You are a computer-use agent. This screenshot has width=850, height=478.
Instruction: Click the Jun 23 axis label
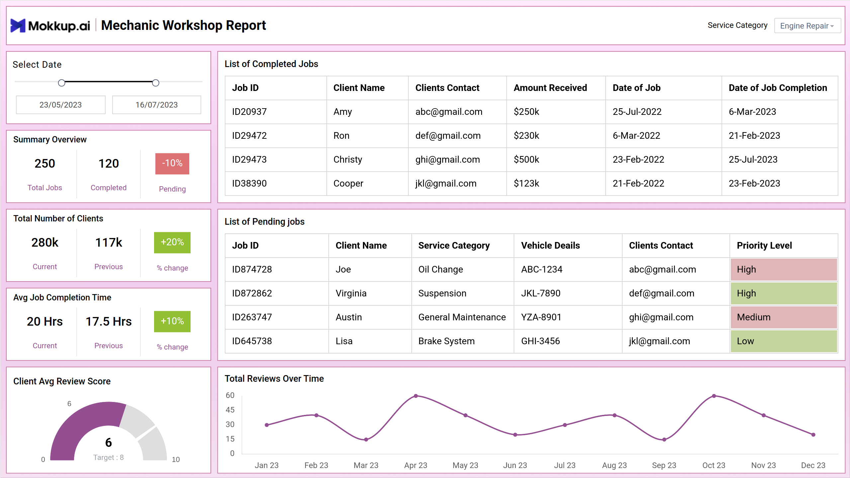tap(515, 465)
